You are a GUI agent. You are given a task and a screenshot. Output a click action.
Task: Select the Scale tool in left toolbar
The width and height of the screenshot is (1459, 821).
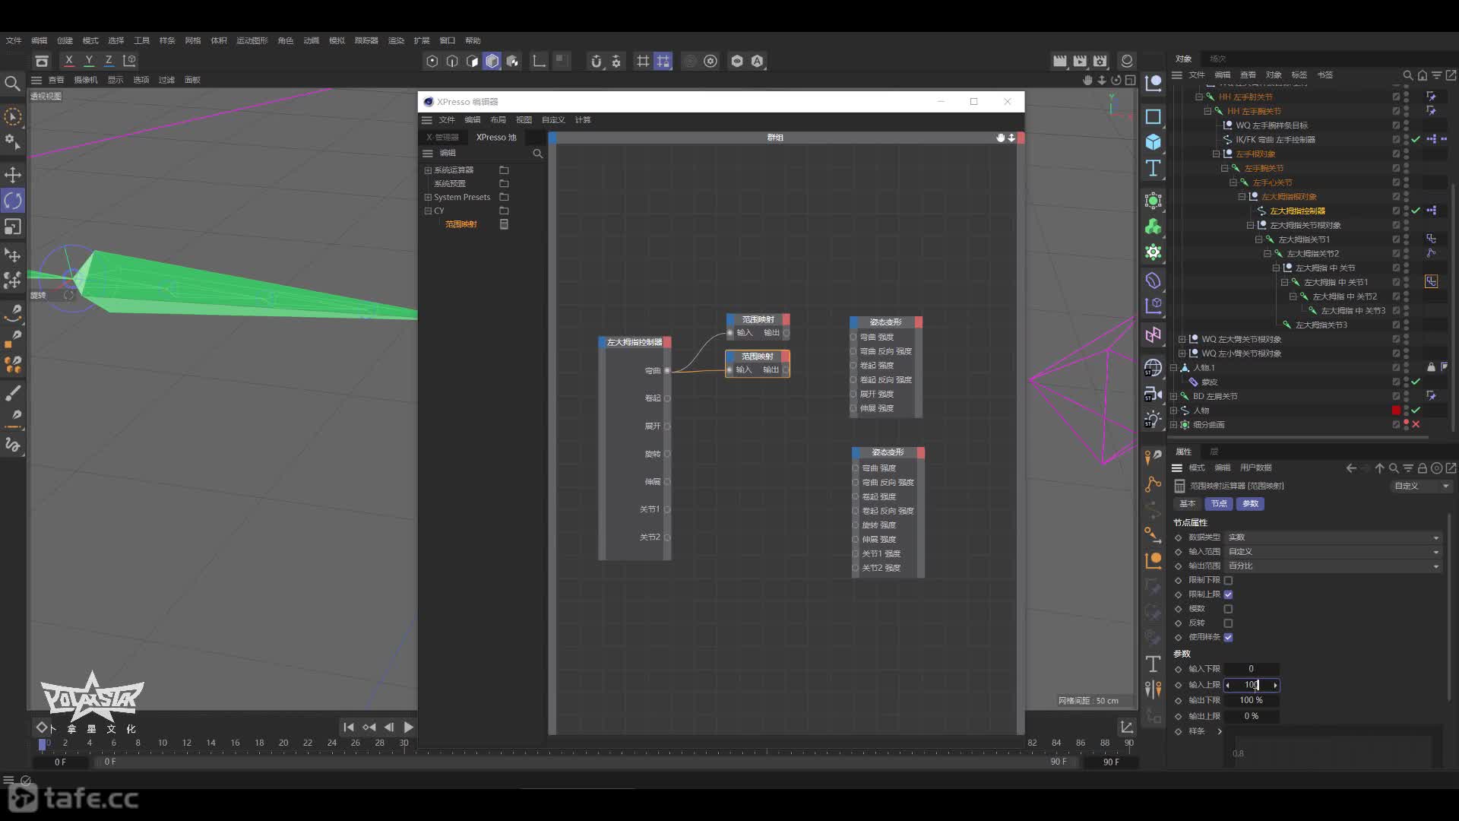(13, 227)
